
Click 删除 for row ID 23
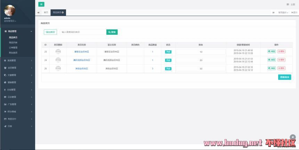point(281,51)
